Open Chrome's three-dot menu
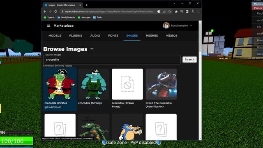The image size is (263, 148). tap(198, 12)
